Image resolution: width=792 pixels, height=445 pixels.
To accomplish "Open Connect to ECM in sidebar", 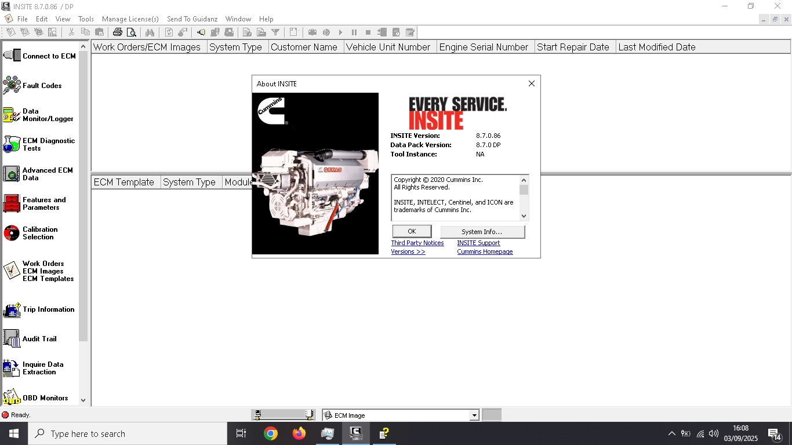I will click(x=39, y=56).
